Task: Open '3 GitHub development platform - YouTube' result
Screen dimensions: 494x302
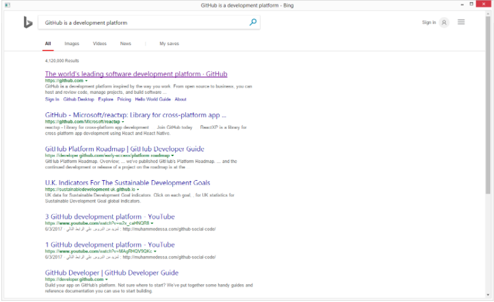Action: 110,216
